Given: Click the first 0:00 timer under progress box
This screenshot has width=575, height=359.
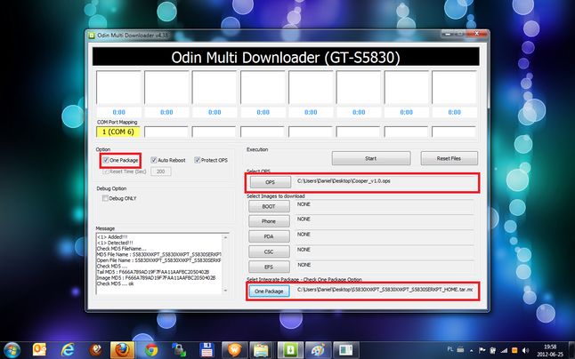Looking at the screenshot, I should click(x=118, y=112).
